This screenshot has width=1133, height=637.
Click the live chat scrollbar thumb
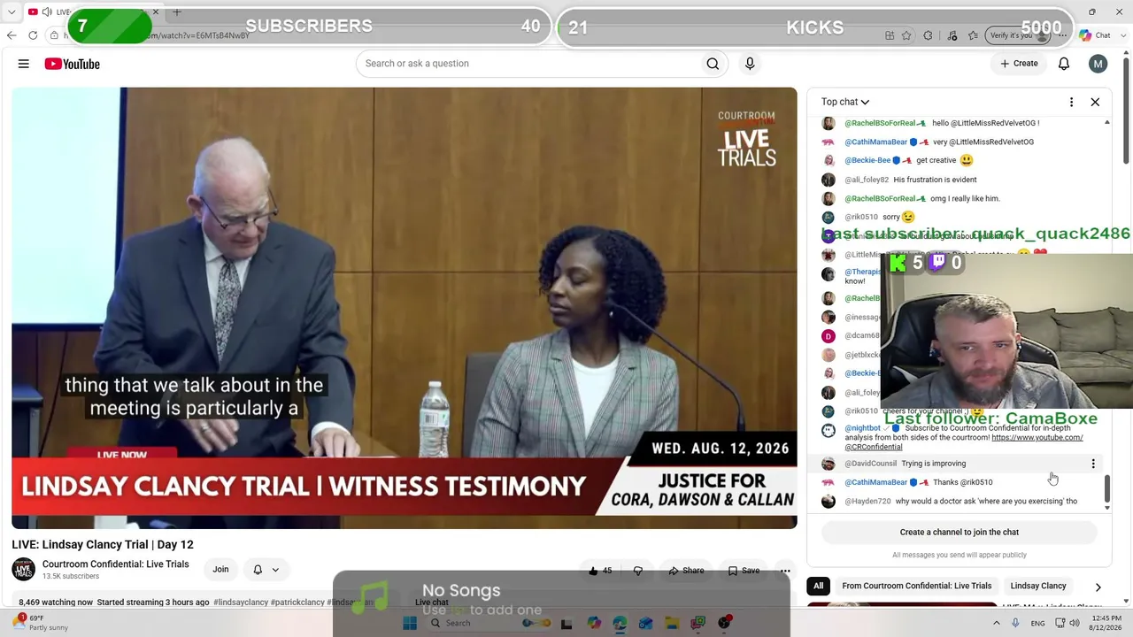tap(1107, 488)
